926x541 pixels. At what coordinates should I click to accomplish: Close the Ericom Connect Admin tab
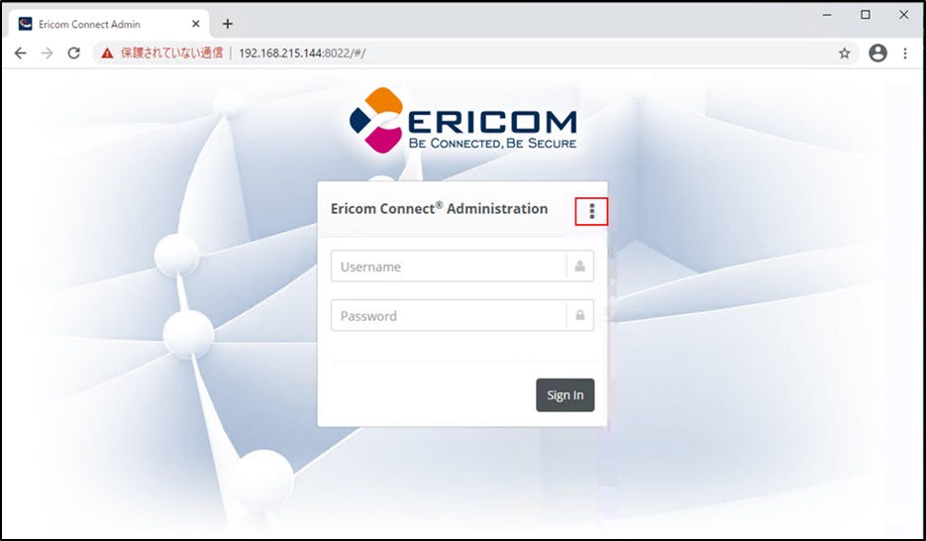click(x=195, y=24)
